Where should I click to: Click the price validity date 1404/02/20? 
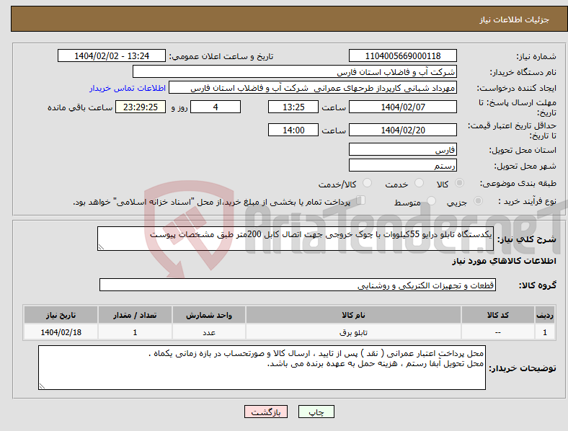tap(402, 130)
